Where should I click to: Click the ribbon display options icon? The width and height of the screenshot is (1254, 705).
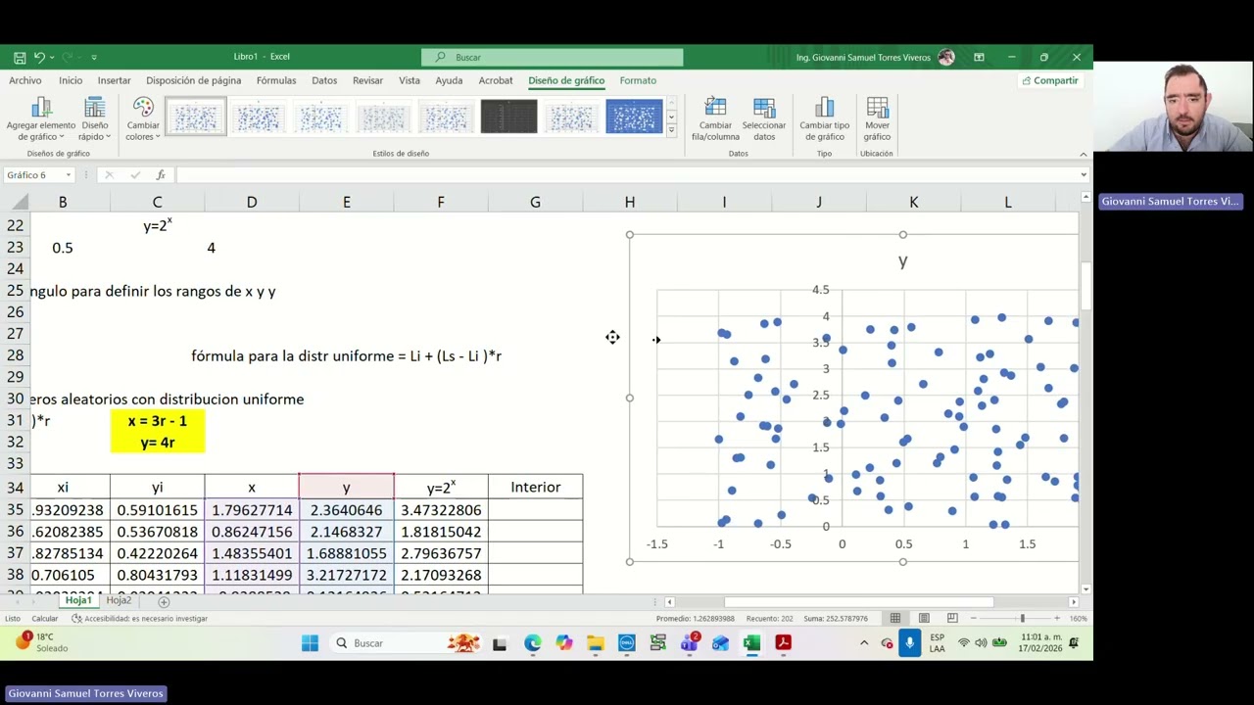point(979,57)
